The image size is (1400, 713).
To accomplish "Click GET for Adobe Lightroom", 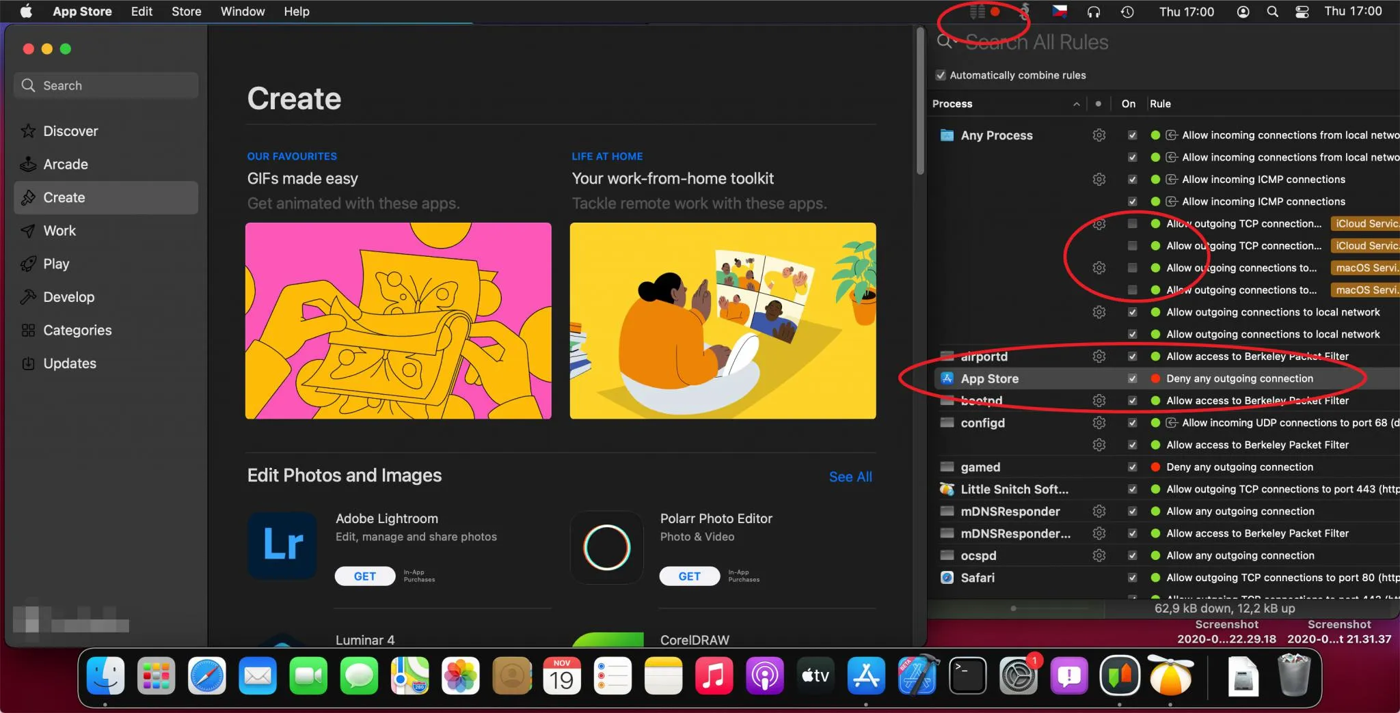I will pos(365,576).
